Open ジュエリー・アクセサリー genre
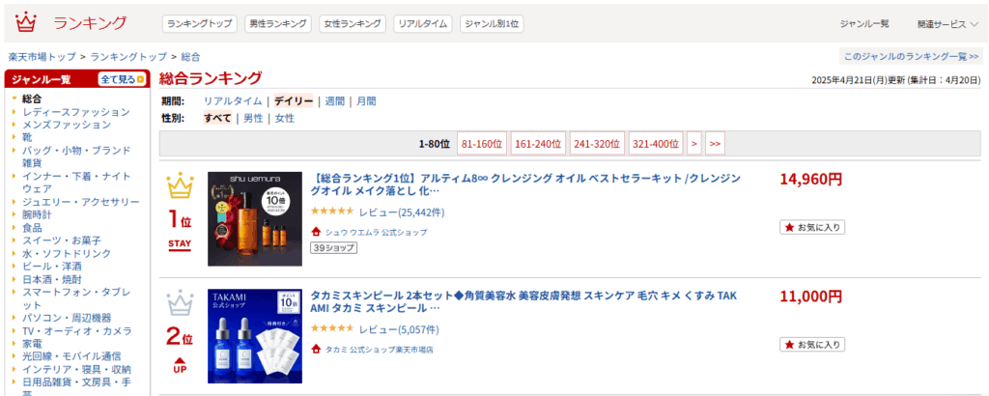The height and width of the screenshot is (396, 989). [81, 202]
